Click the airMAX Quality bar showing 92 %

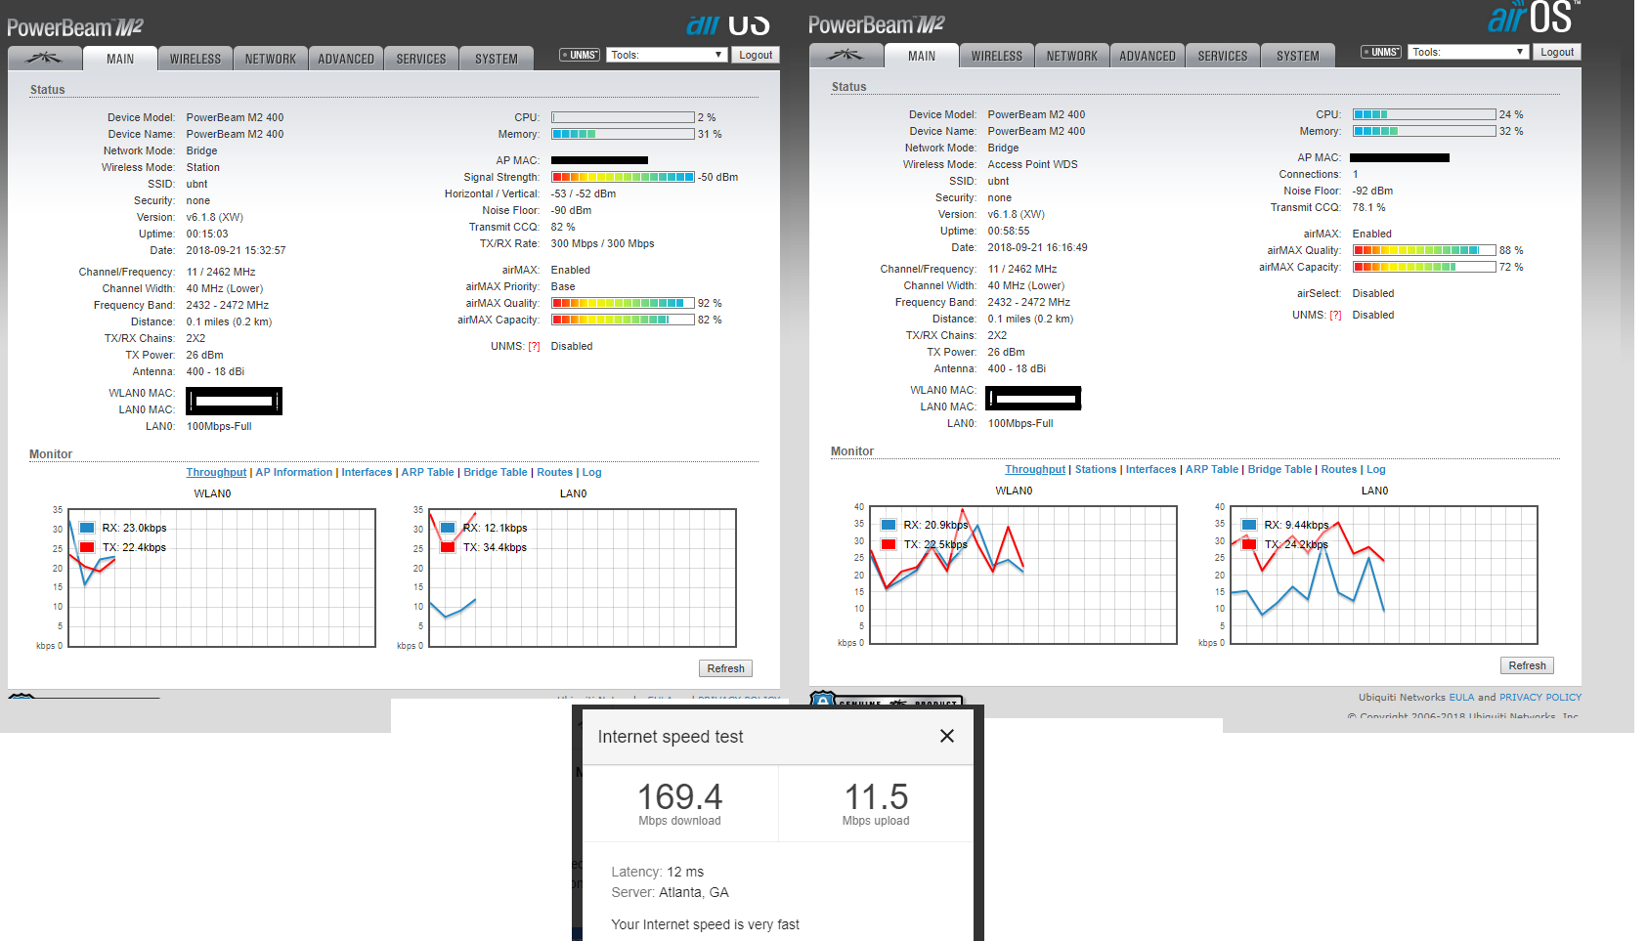623,303
